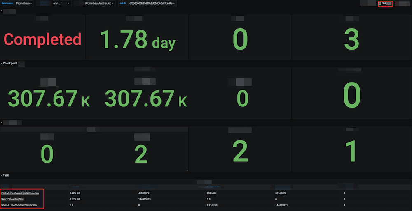Click the 357 MiB table cell
Screen dimensions: 412x211
pyautogui.click(x=212, y=192)
